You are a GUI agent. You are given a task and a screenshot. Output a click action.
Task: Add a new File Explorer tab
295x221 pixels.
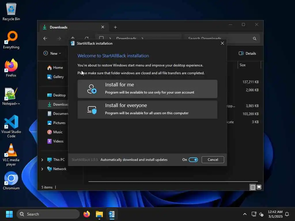(115, 27)
